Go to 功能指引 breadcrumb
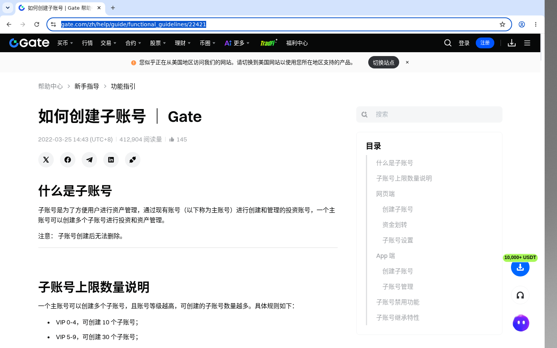This screenshot has height=348, width=557. tap(123, 86)
